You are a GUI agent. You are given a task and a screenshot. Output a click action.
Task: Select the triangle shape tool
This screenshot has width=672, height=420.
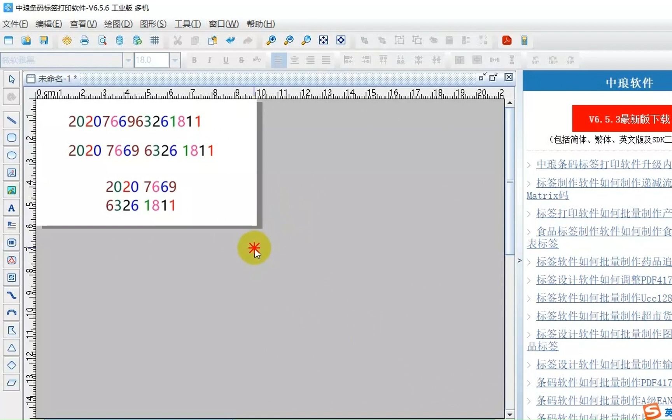pos(12,348)
